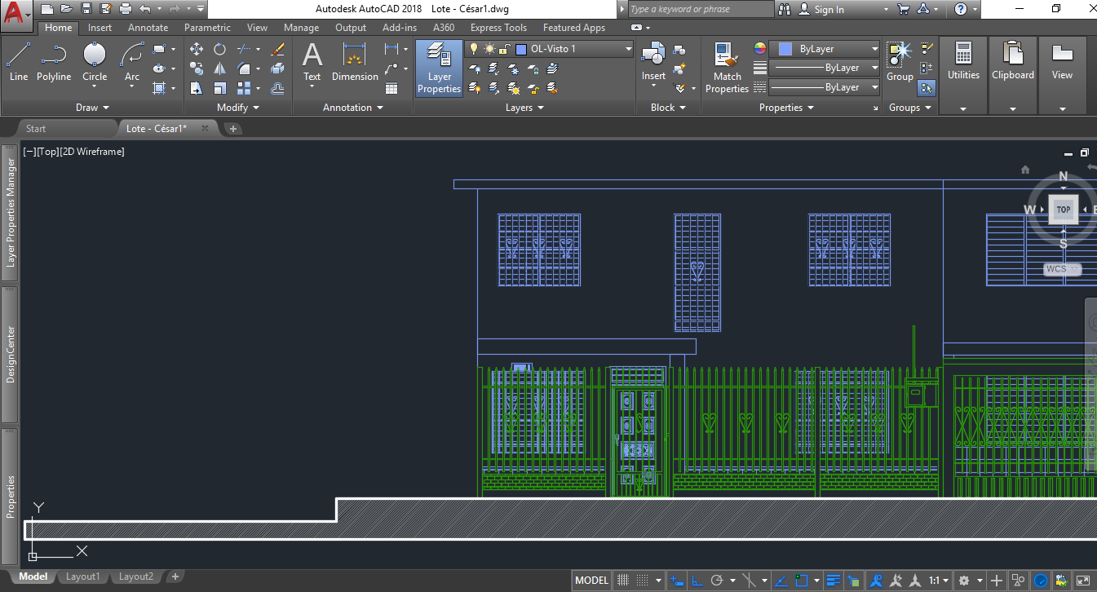Activate the Move tool in Modify panel
Viewport: 1097px width, 592px height.
[197, 49]
